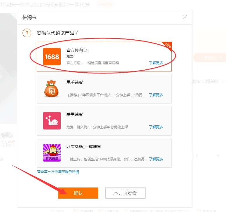Click the dimmed 查看批发价 button behind dialog
226x212 pixels.
pyautogui.click(x=210, y=58)
